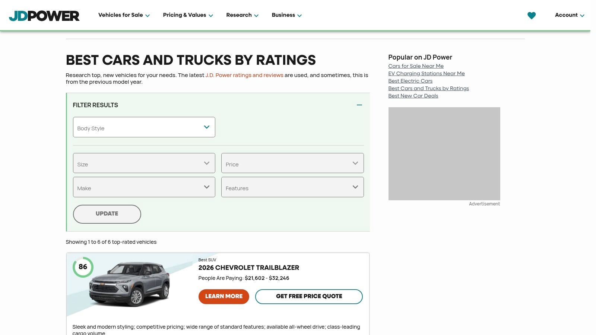
Task: Click the Update filter button
Action: point(107,214)
